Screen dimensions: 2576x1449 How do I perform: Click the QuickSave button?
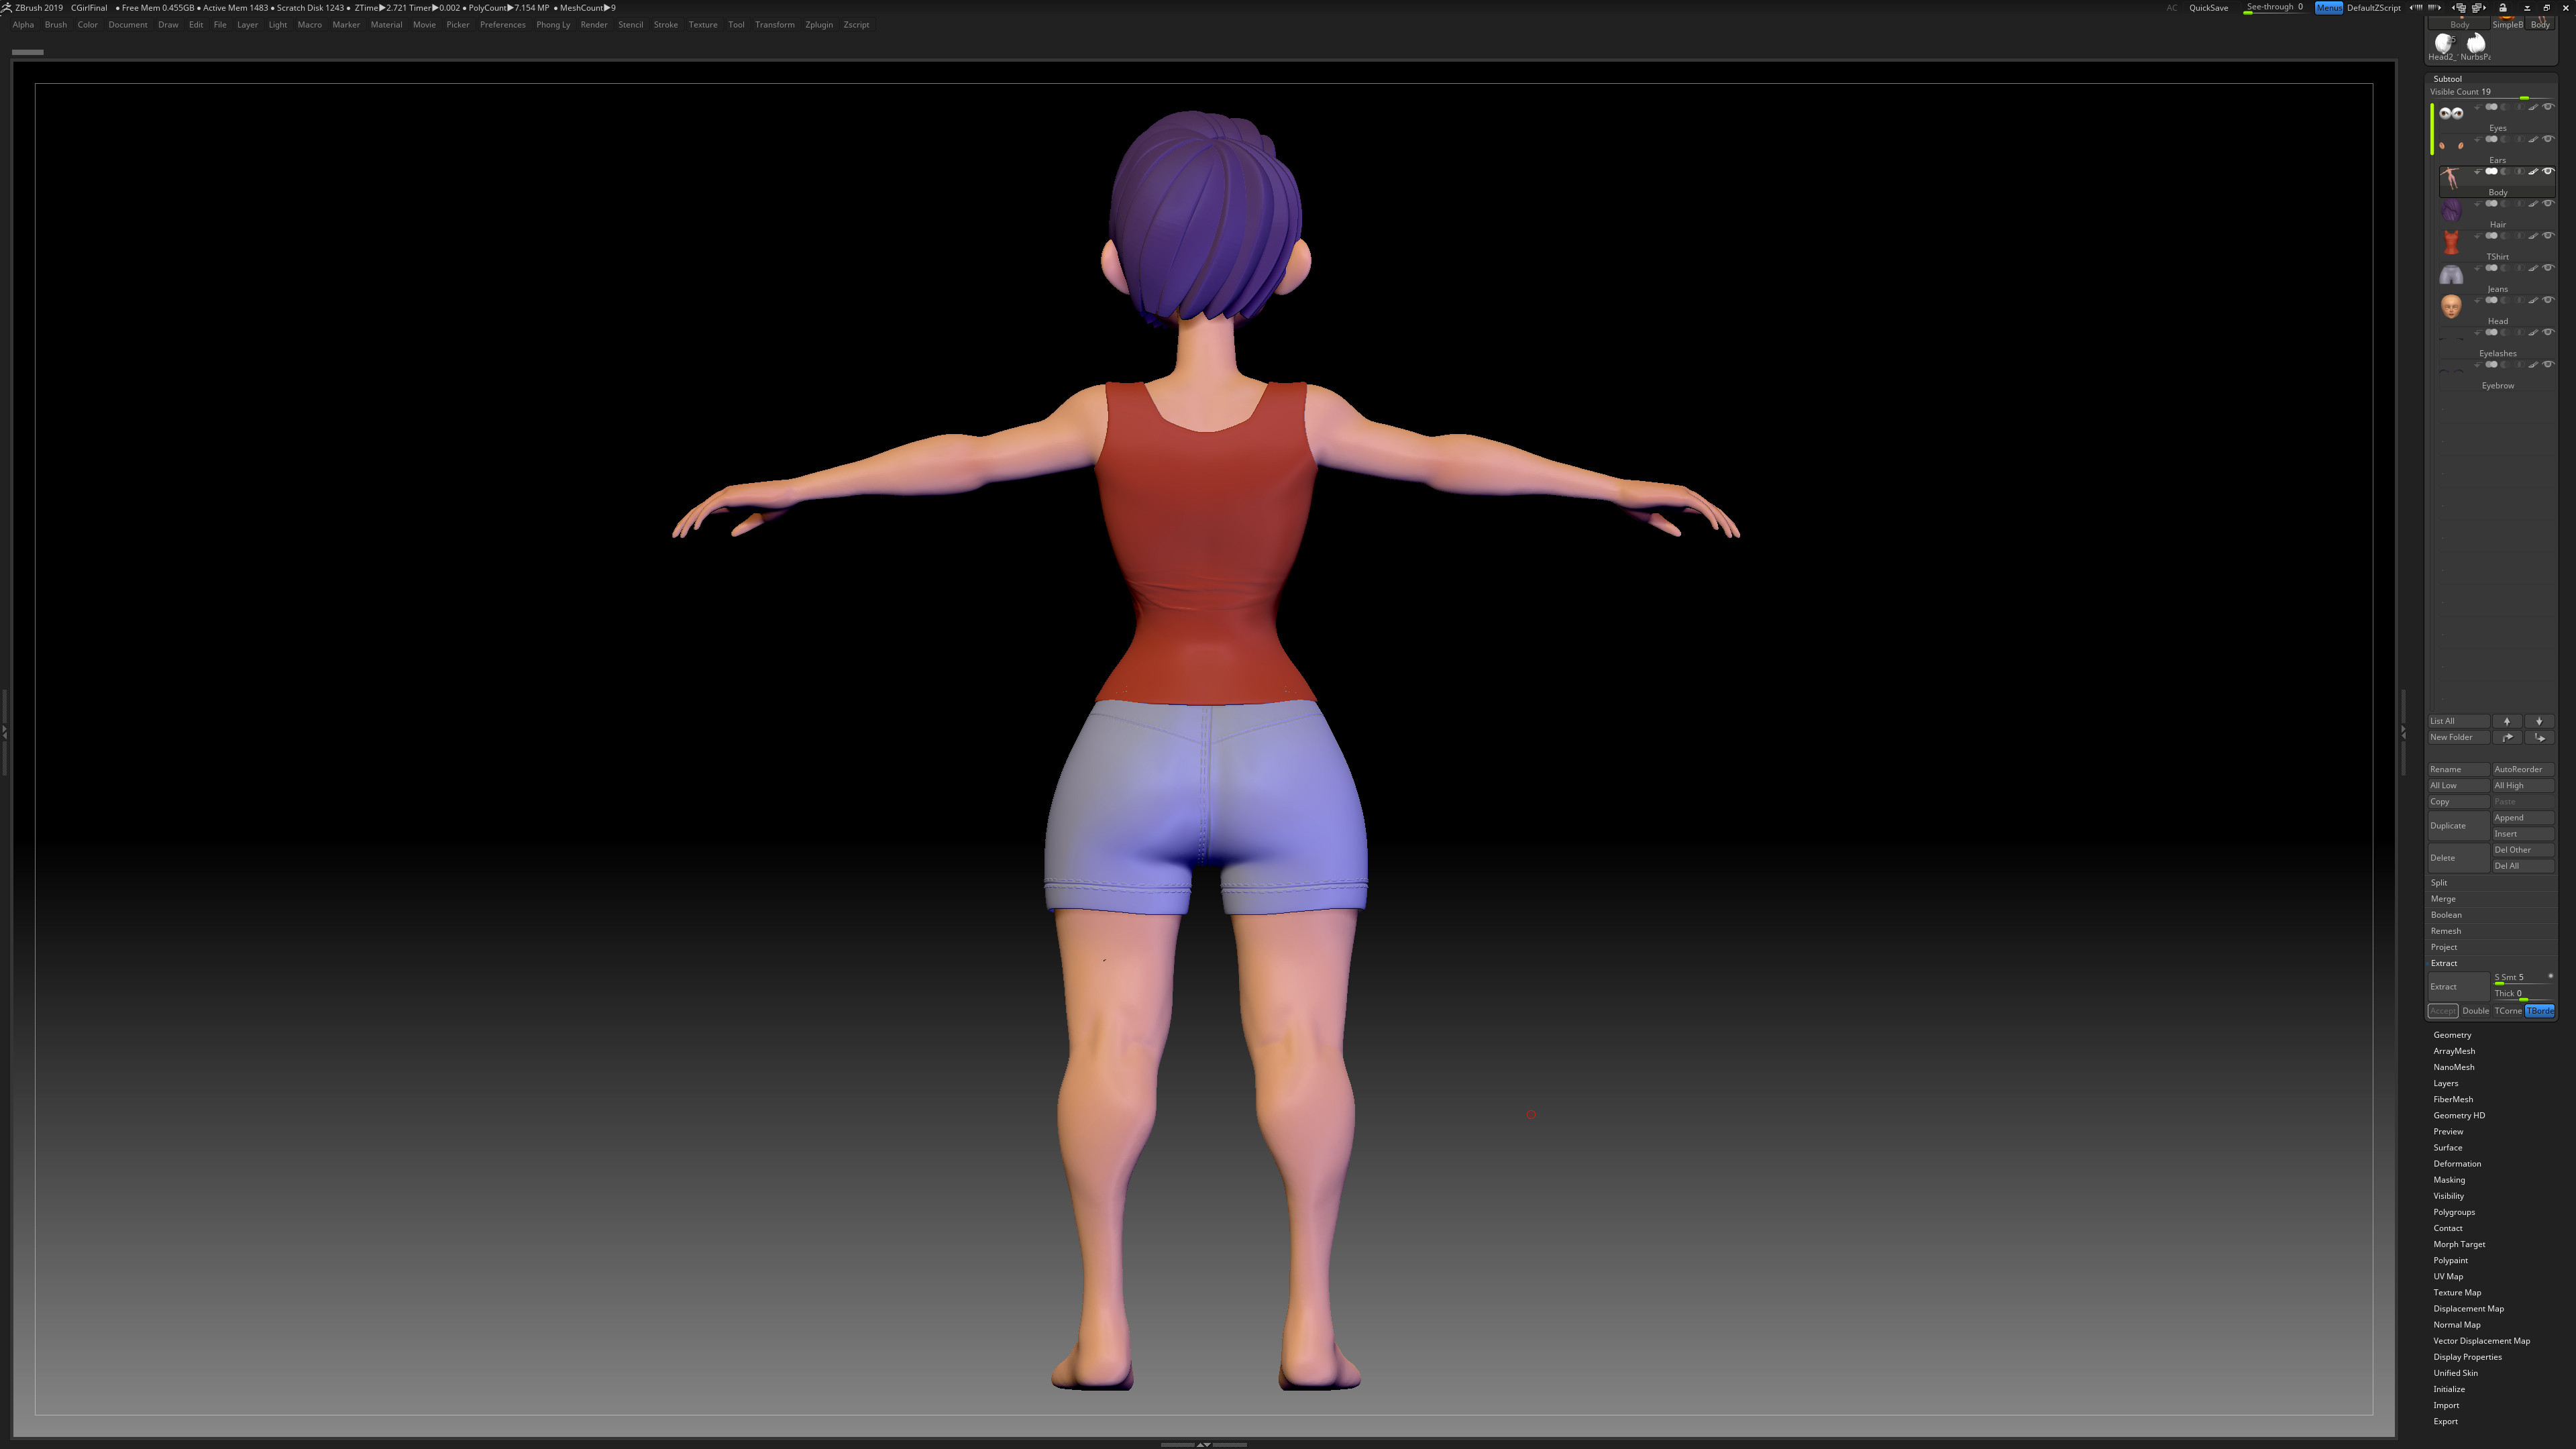2208,8
